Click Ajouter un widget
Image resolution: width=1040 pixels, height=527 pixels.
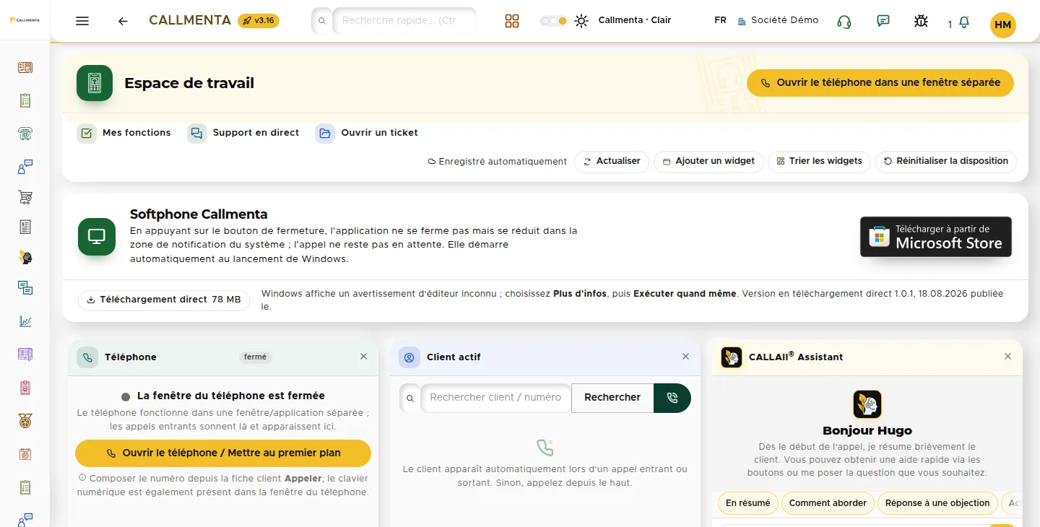tap(708, 161)
